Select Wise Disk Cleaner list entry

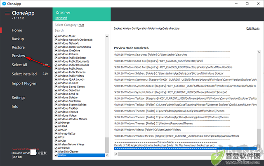pos(68,152)
